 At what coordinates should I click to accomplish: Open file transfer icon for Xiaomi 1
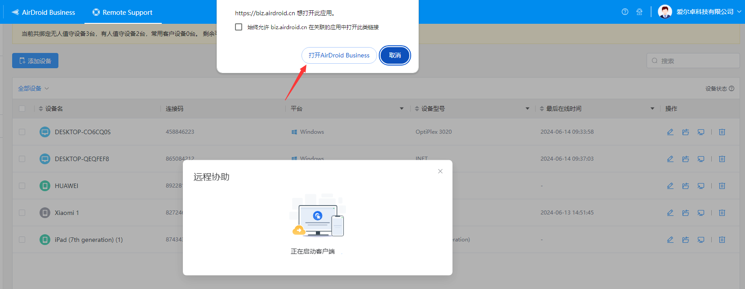685,213
